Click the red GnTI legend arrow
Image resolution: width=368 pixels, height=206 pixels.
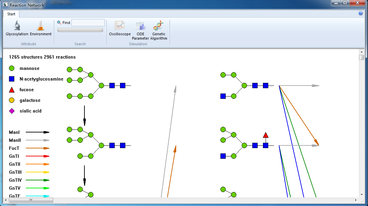point(37,156)
